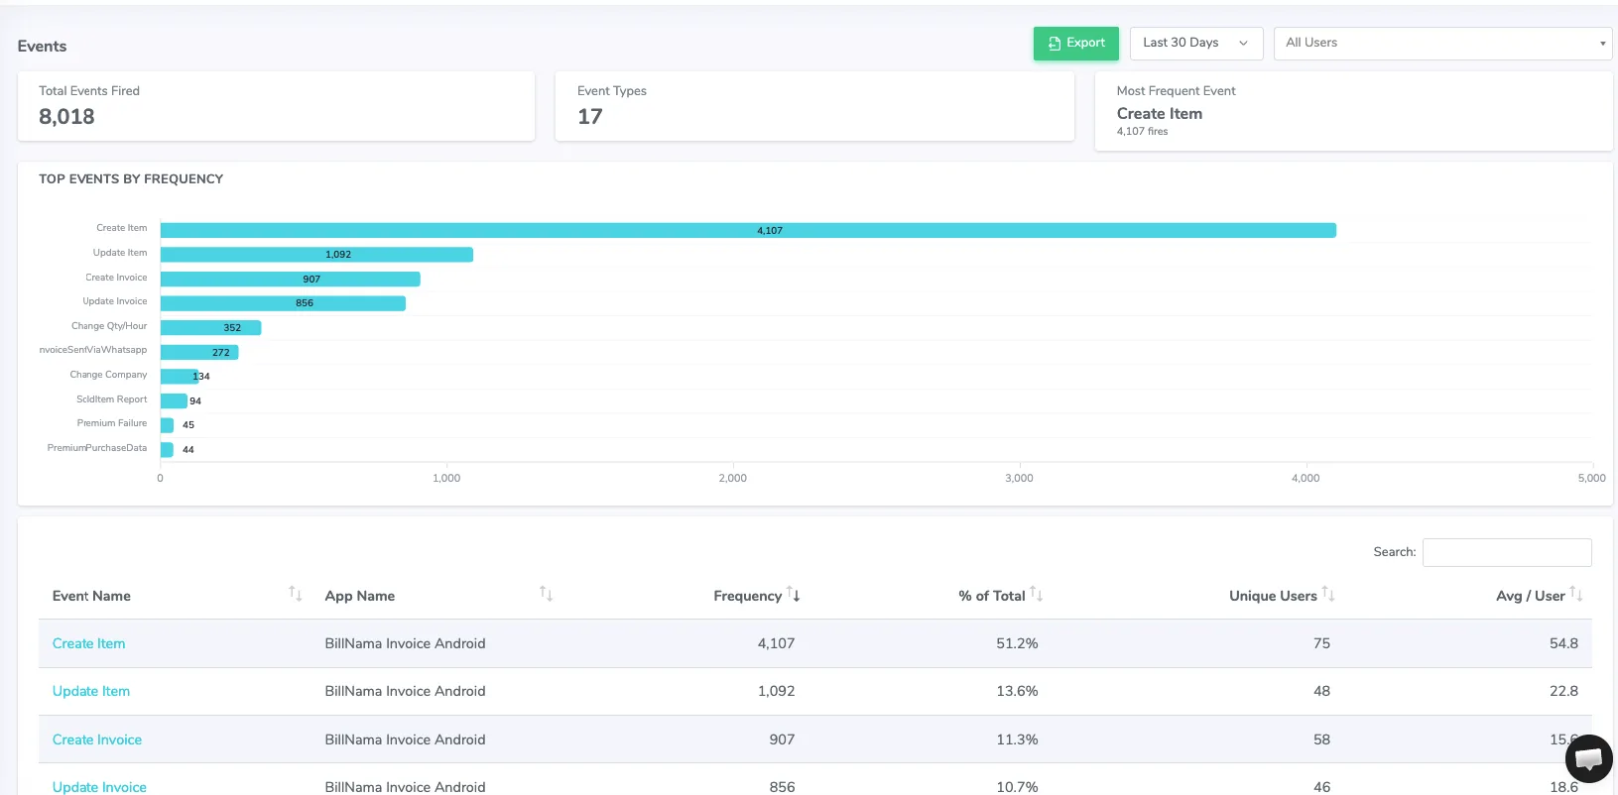The image size is (1618, 795).
Task: Click the 54.8 average per user cell
Action: pos(1563,643)
